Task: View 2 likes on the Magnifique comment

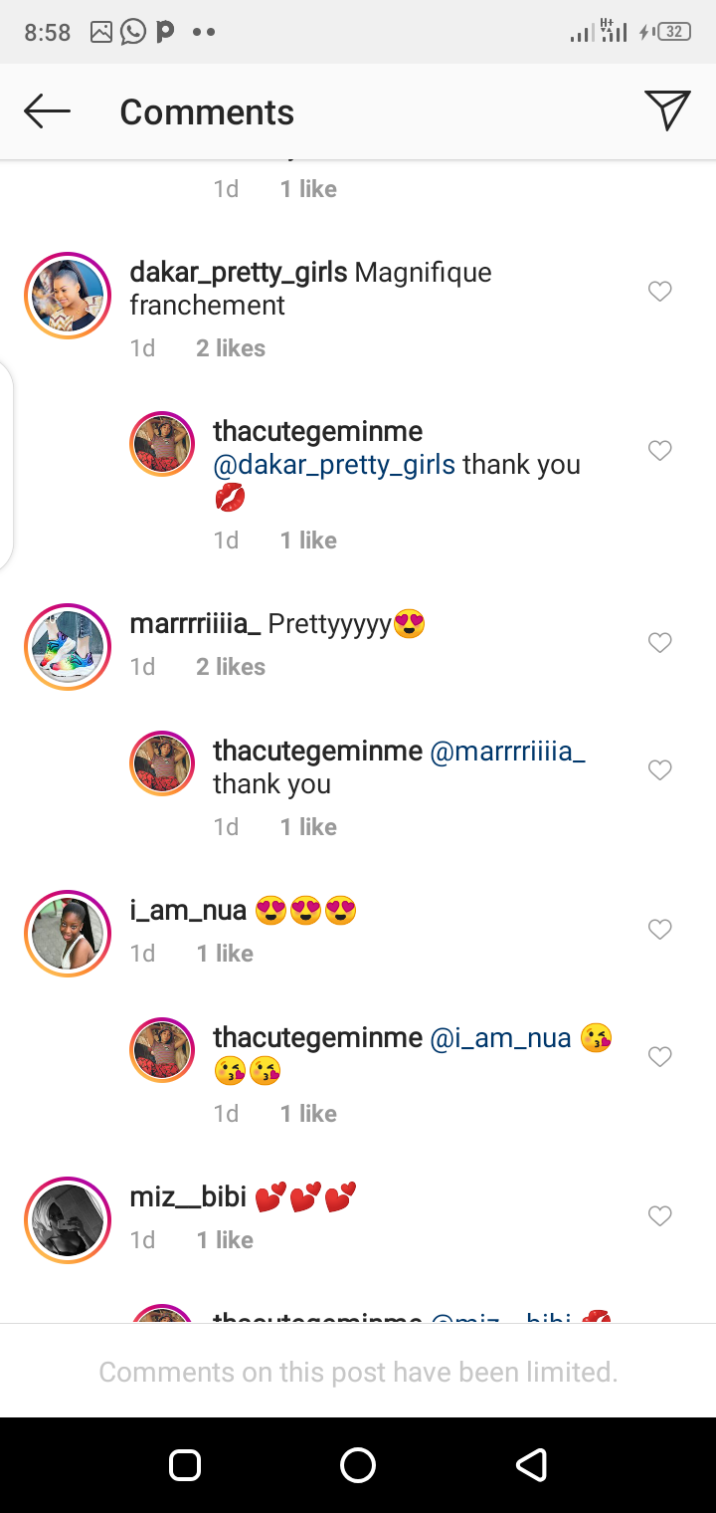Action: [231, 348]
